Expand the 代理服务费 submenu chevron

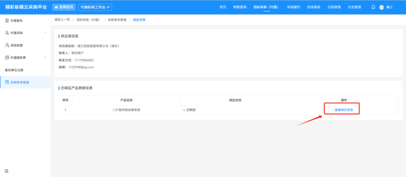coord(46,57)
